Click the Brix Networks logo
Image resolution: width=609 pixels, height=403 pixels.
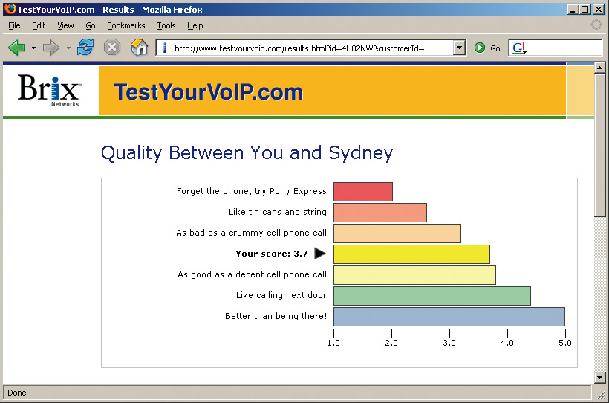pyautogui.click(x=49, y=90)
